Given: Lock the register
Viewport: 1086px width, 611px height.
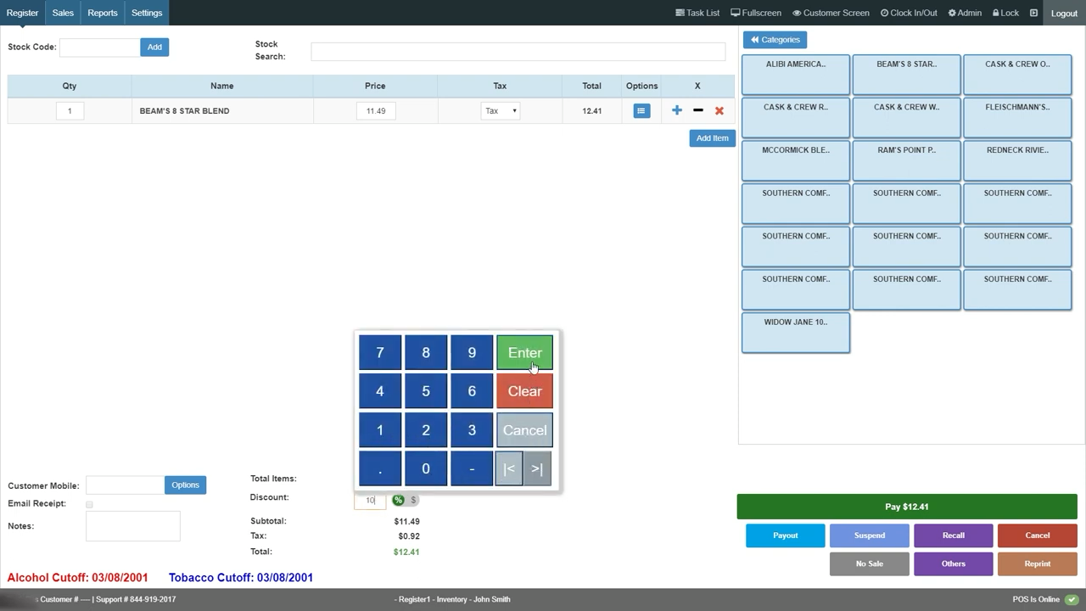Looking at the screenshot, I should [x=1005, y=13].
